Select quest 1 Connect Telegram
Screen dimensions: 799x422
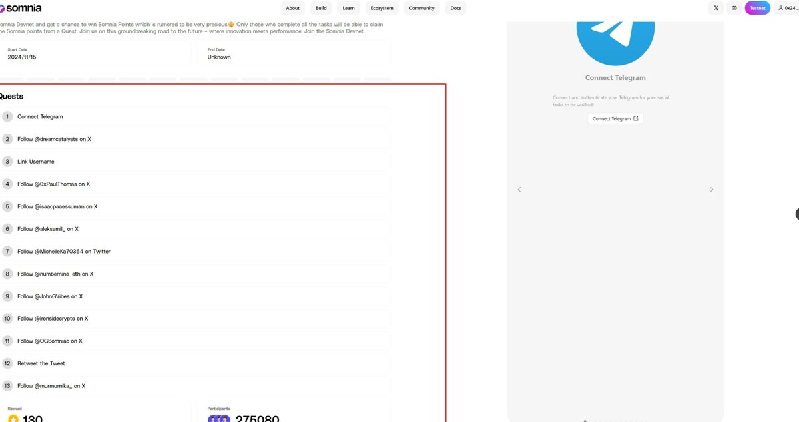195,116
